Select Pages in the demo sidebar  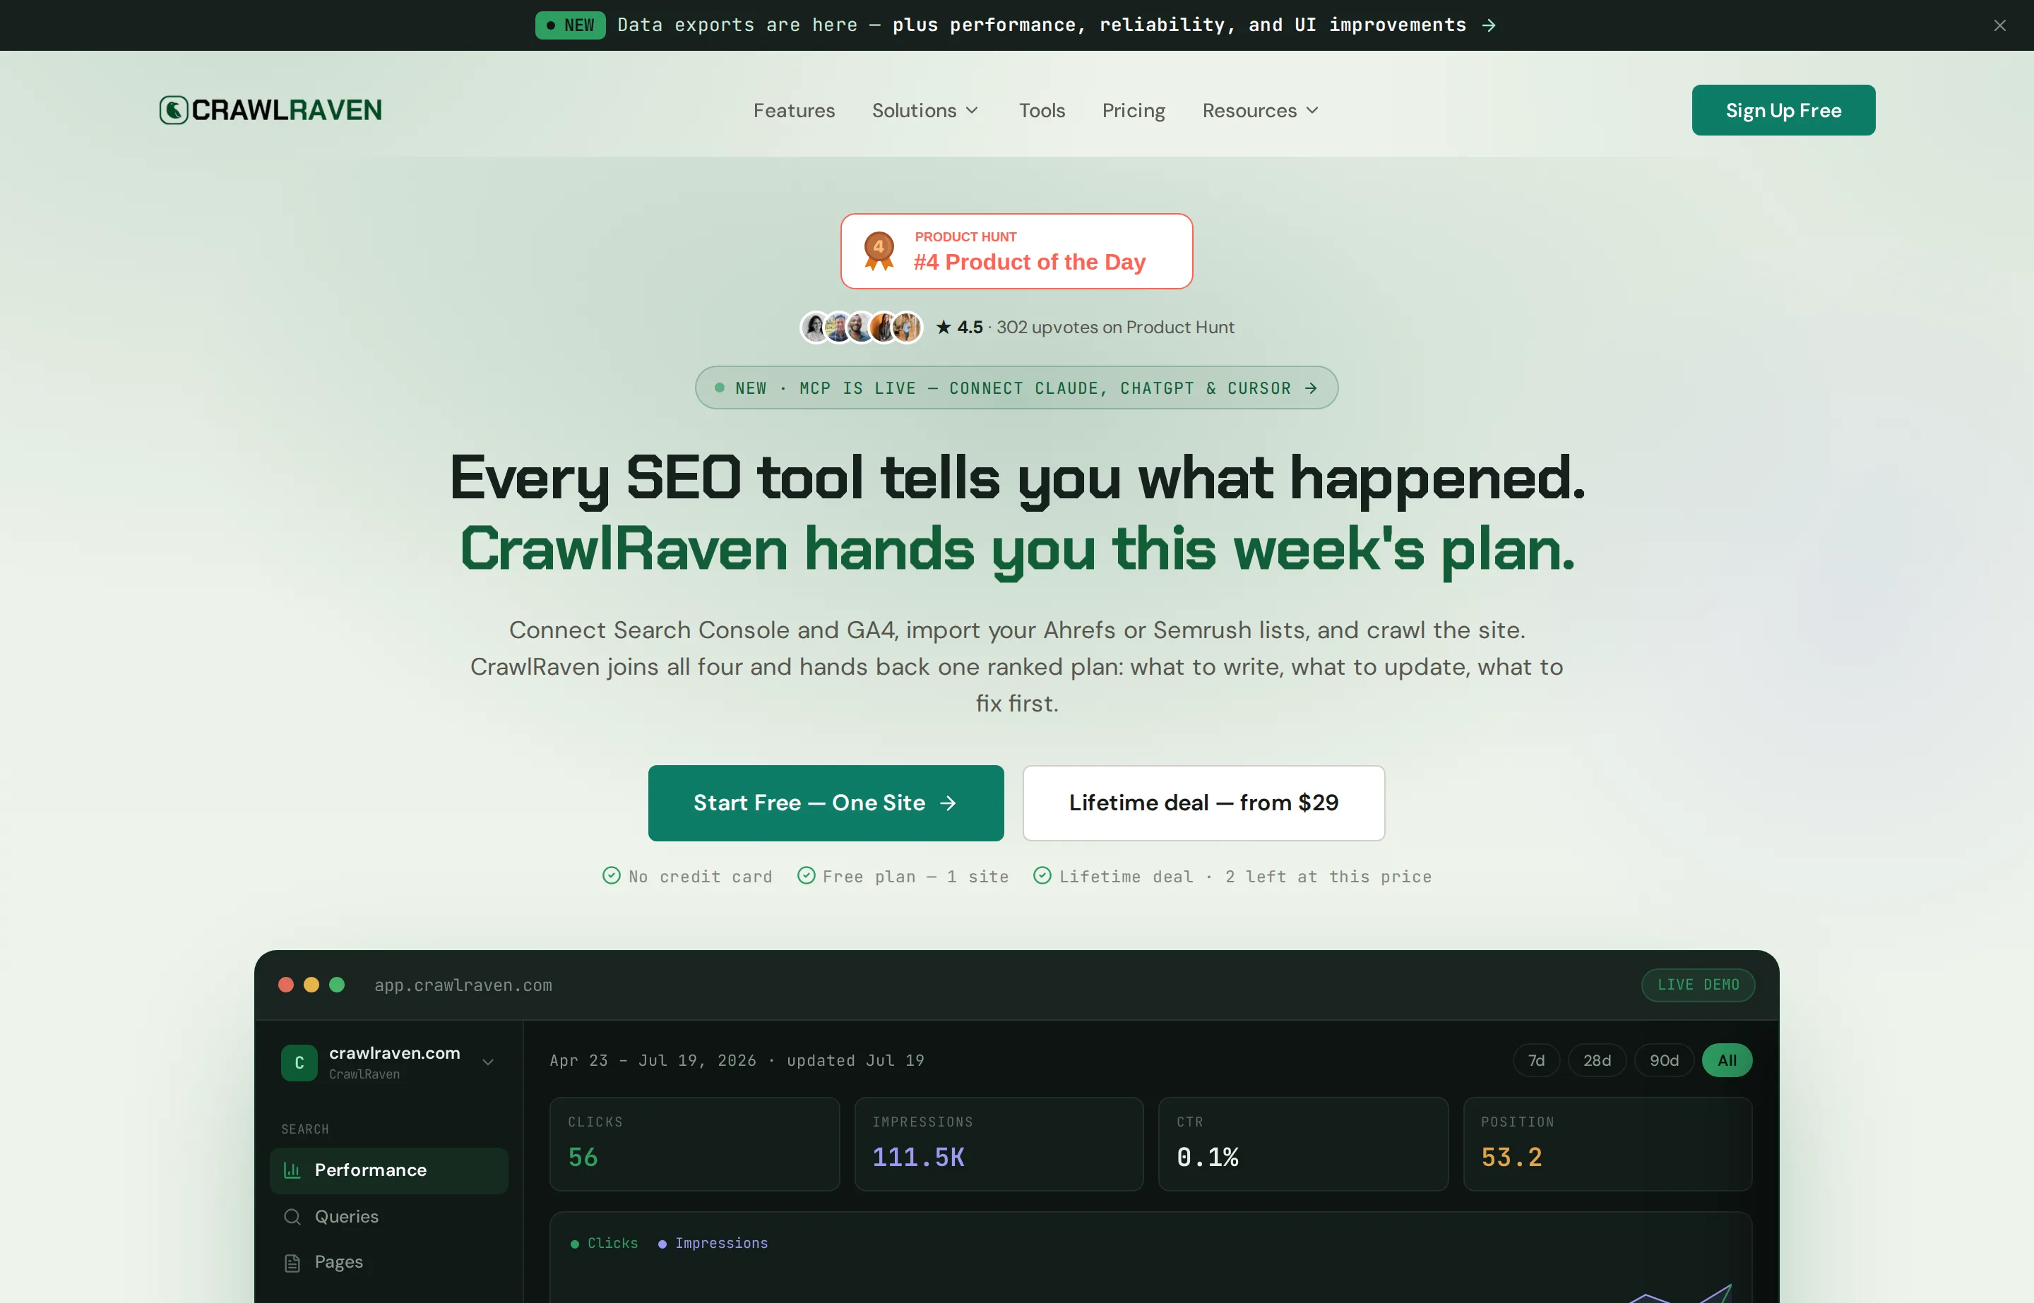point(388,1262)
